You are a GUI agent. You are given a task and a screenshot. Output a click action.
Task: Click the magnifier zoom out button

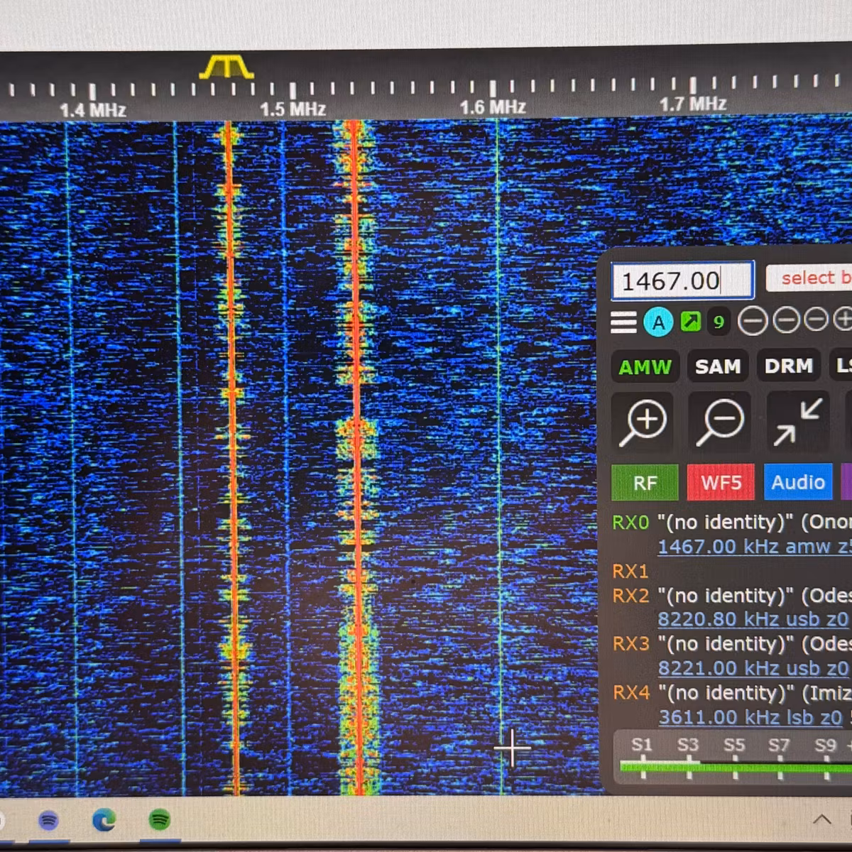pyautogui.click(x=719, y=422)
